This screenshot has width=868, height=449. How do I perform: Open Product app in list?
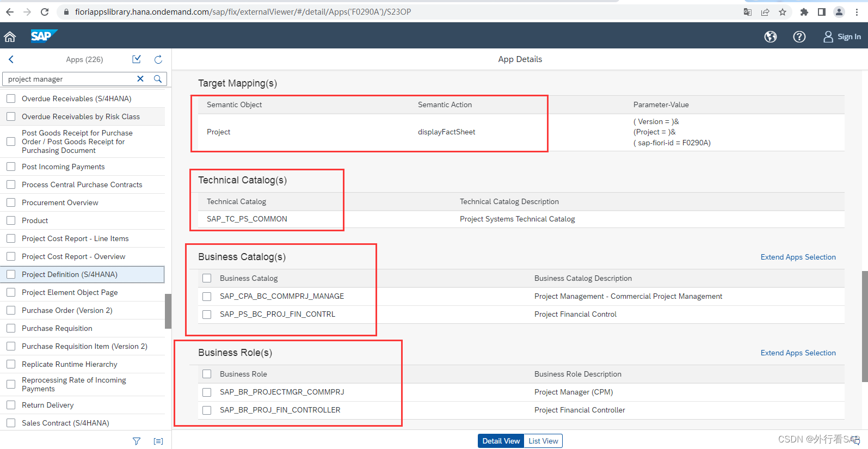[35, 220]
